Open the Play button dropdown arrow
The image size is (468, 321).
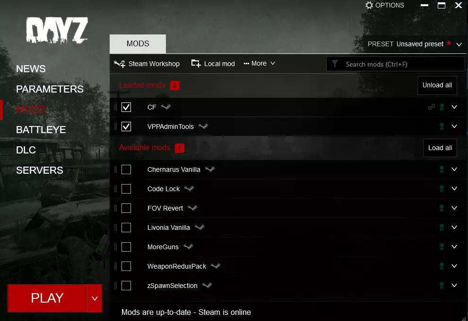coord(95,298)
